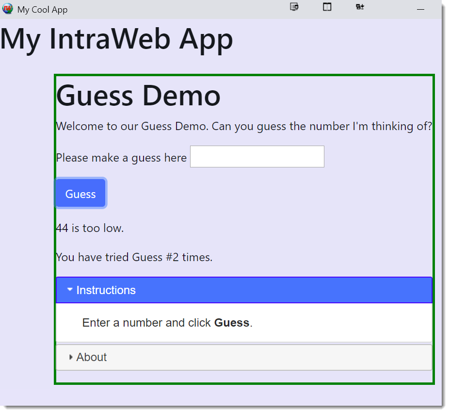This screenshot has width=449, height=413.
Task: Click the 'My IntraWeb App' page heading
Action: point(116,39)
